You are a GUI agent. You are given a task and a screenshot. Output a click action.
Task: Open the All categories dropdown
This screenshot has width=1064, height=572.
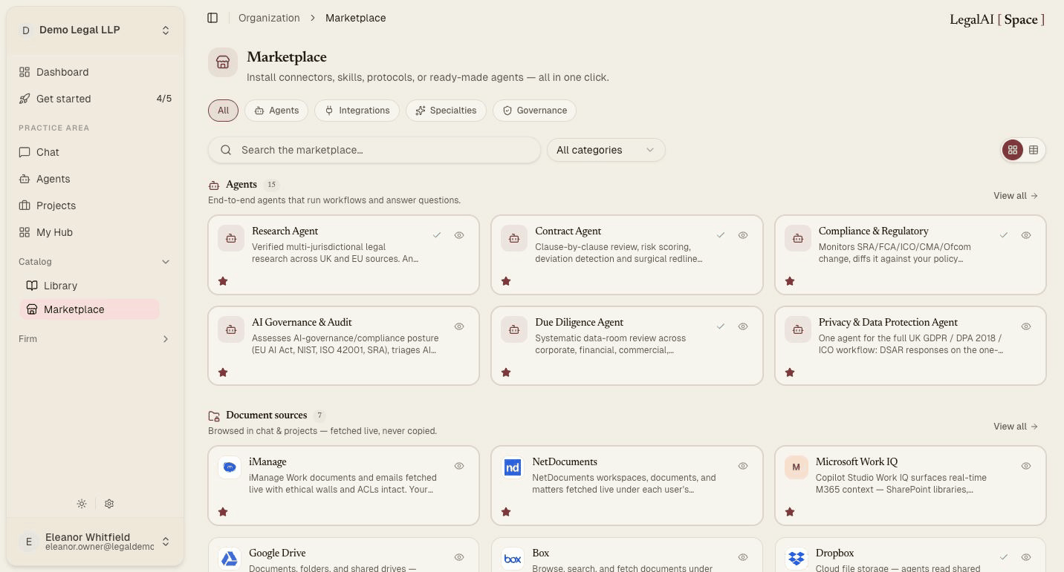coord(606,150)
